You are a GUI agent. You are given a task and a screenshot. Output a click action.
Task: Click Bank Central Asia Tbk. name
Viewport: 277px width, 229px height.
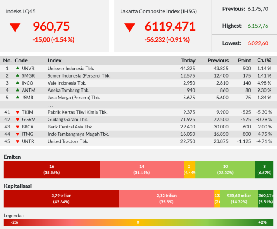tap(70, 127)
